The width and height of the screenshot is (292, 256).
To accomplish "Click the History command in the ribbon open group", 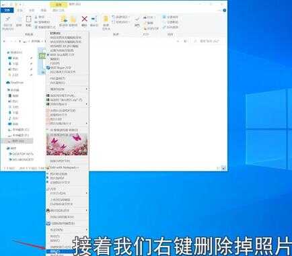I will click(x=151, y=28).
